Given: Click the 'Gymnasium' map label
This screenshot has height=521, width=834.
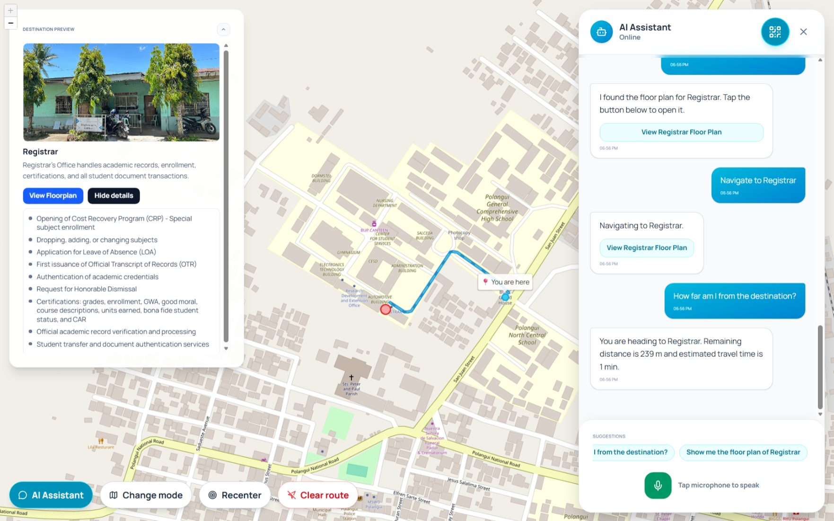Looking at the screenshot, I should [349, 253].
